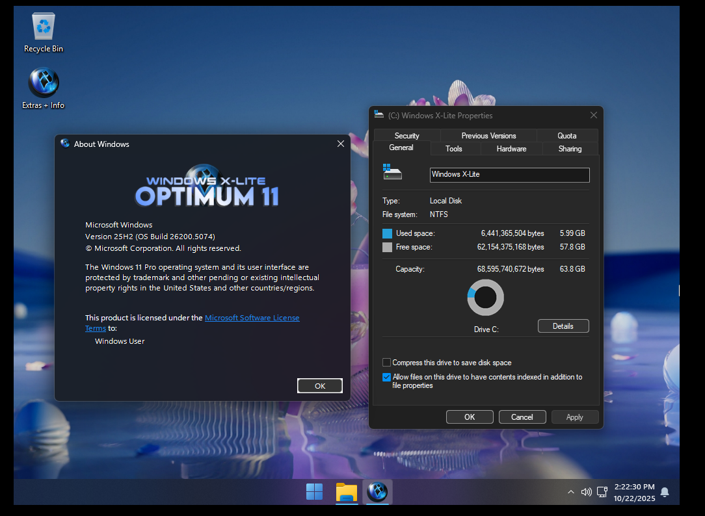Click the '6,441,365,504 bytes' used space value

coord(512,233)
